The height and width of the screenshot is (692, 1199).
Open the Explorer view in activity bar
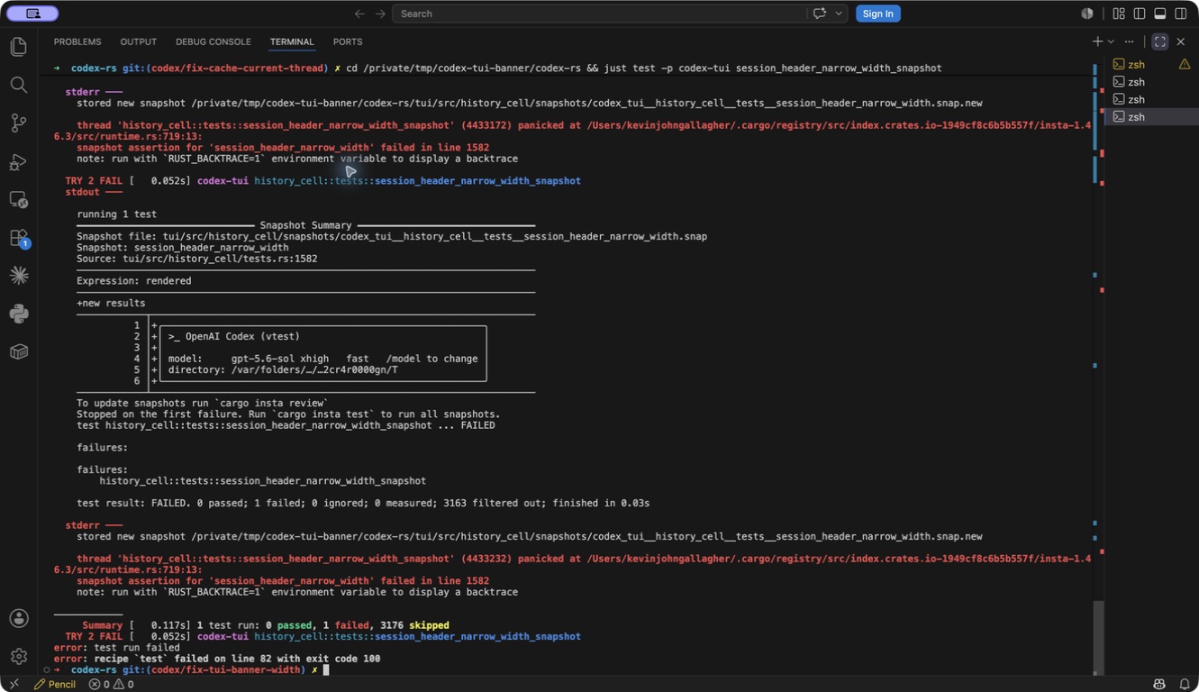[19, 46]
